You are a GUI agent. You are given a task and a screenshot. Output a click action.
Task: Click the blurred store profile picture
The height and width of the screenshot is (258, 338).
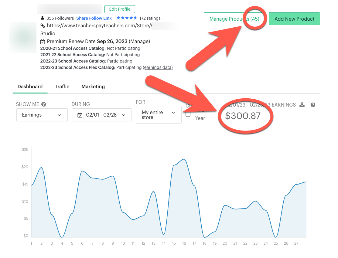coord(24,37)
